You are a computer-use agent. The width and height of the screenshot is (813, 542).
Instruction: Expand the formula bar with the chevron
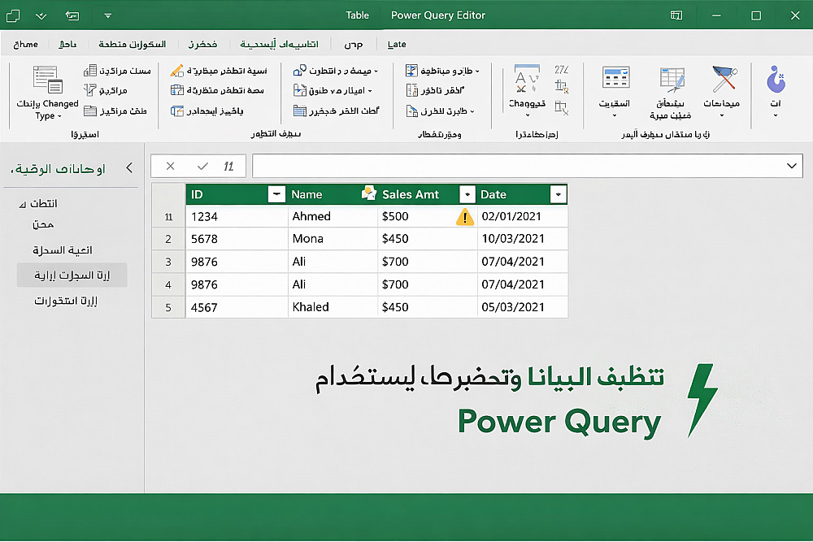(x=791, y=167)
